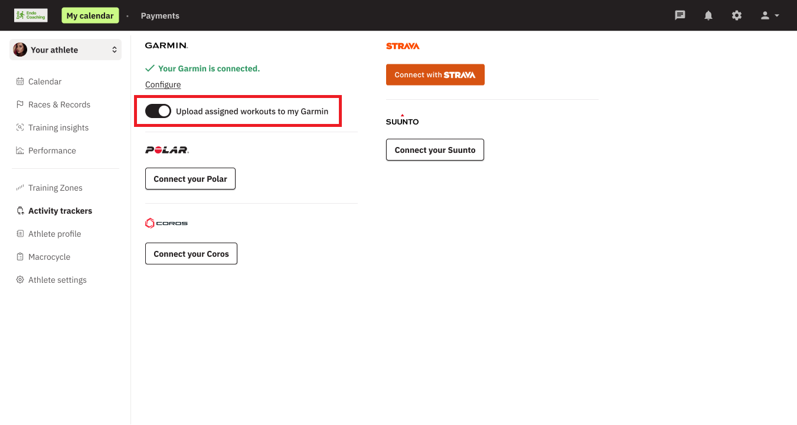797x425 pixels.
Task: Click the Polar logo
Action: (x=167, y=150)
